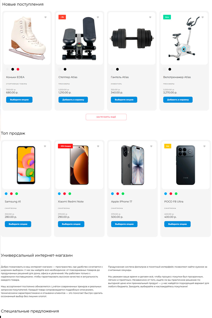Favorite Apple iPhone 17 with heart icon
212x318 pixels.
pos(151,146)
